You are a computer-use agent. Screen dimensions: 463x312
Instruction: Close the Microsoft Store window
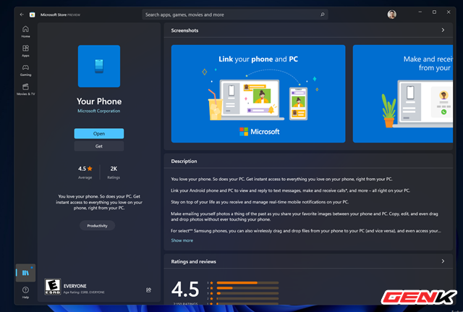tap(449, 12)
